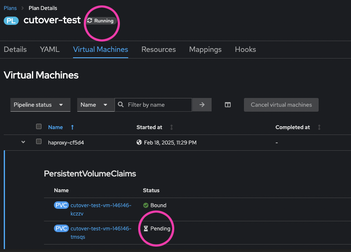Click the Running sync status icon

pos(90,20)
